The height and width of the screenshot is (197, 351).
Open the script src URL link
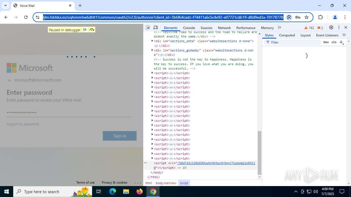click(205, 165)
